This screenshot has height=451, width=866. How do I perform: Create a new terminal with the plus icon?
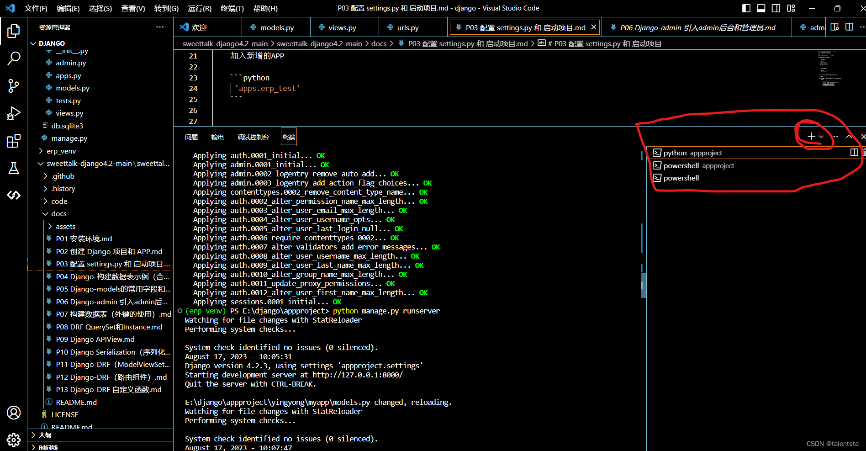(x=810, y=136)
